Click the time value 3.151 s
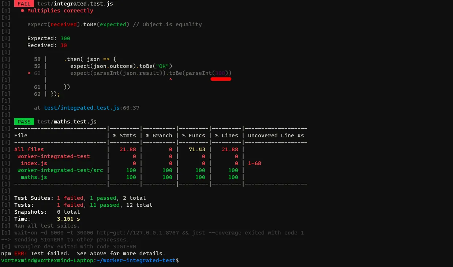 coord(68,219)
